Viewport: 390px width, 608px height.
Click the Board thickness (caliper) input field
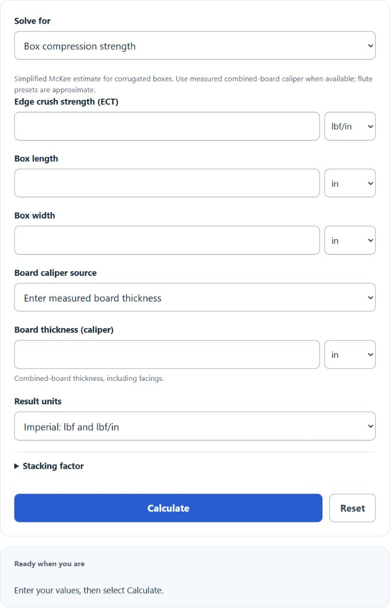167,354
